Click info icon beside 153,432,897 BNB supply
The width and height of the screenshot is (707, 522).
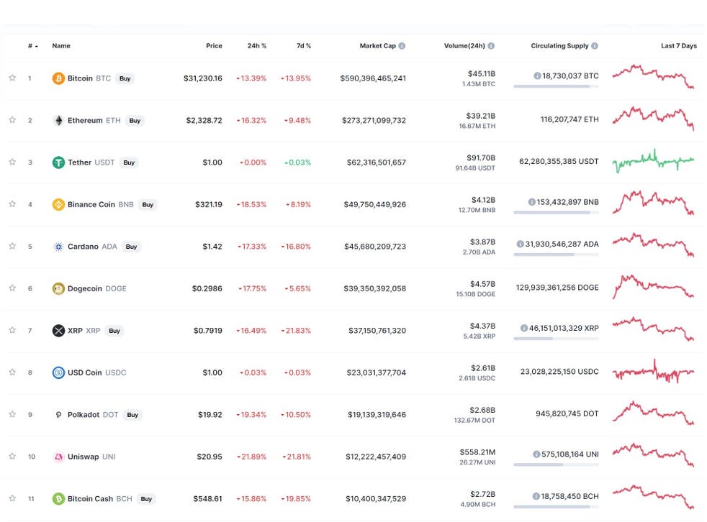click(531, 202)
